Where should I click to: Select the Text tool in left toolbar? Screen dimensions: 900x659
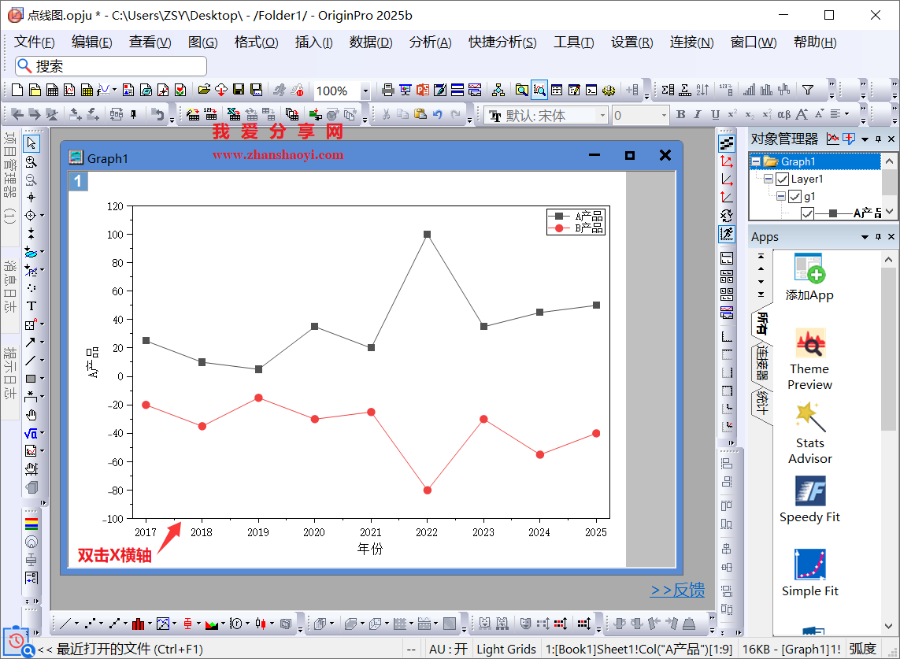pyautogui.click(x=31, y=306)
